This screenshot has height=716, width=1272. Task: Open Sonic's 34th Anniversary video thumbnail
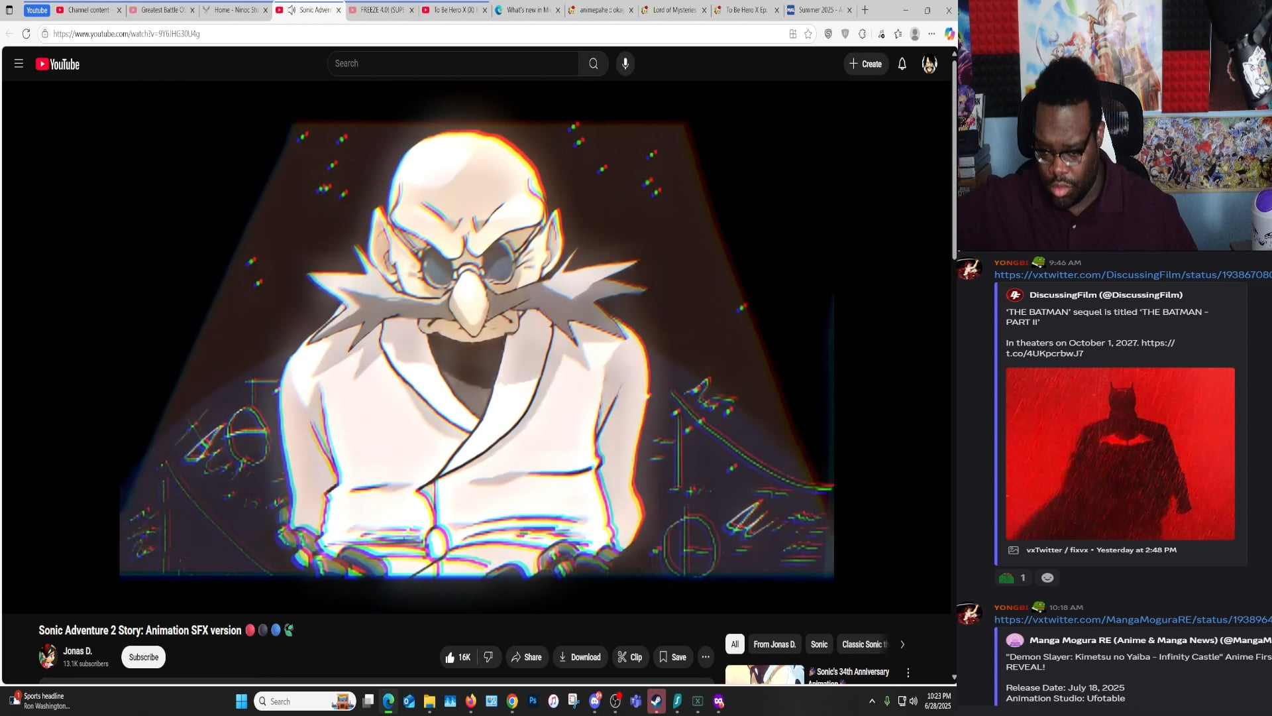click(x=765, y=674)
